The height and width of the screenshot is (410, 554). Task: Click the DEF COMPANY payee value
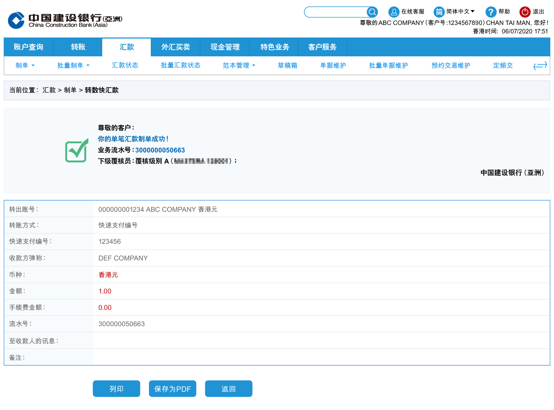pyautogui.click(x=123, y=258)
